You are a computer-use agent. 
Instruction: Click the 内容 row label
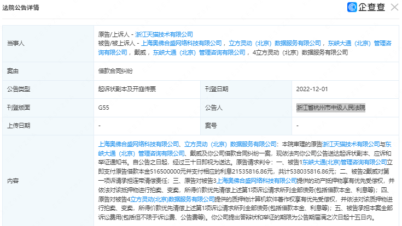[x=13, y=181]
